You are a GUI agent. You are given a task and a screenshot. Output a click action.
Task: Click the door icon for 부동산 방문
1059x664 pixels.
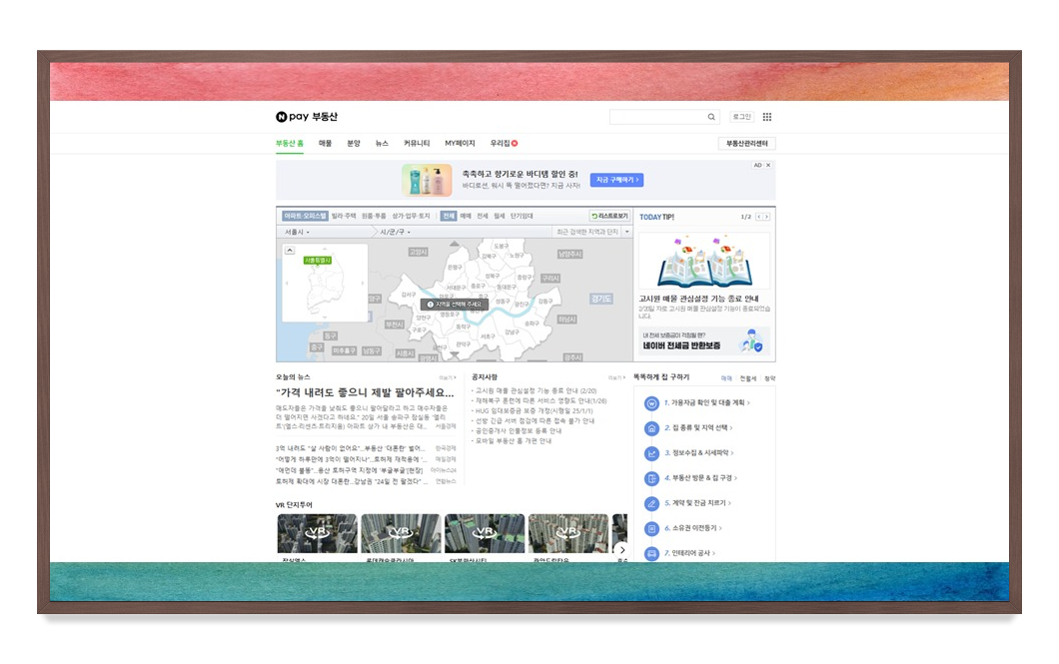651,478
